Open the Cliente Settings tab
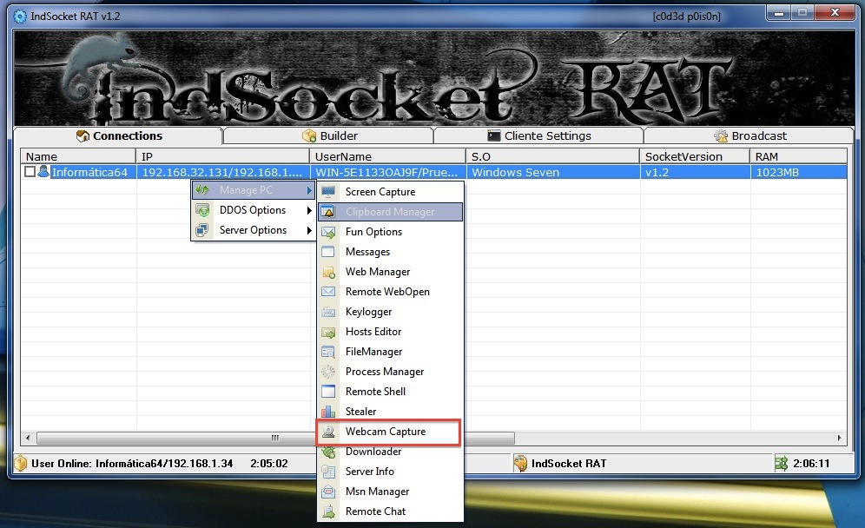Screen dimensions: 865x528 tap(539, 135)
